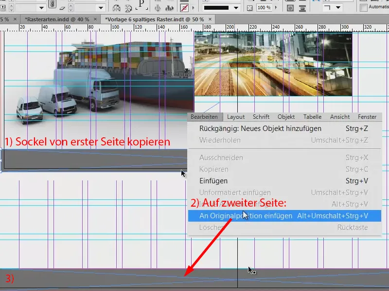Open the Objekt menu
Viewport: 389px width, 291px height.
(x=286, y=117)
